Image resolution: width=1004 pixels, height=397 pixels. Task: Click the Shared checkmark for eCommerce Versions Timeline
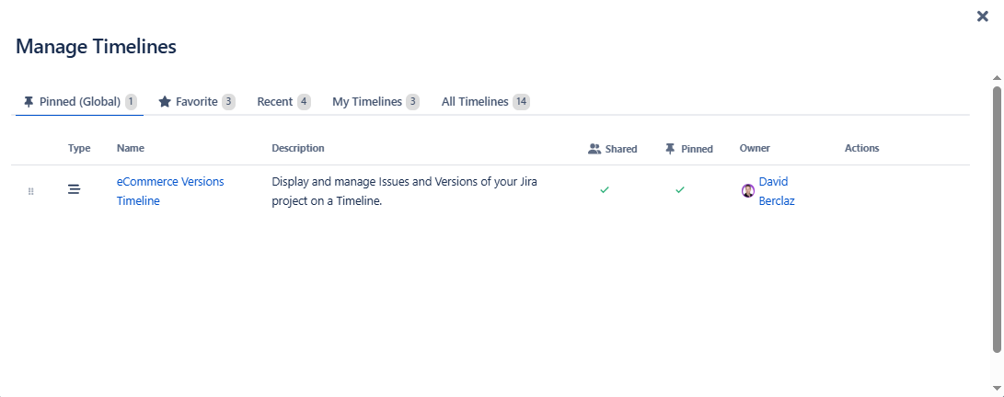(x=605, y=189)
